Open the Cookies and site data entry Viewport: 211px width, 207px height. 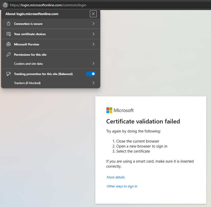pyautogui.click(x=28, y=64)
